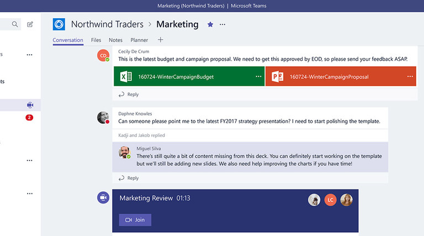Open the Files tab
This screenshot has height=236, width=424.
click(96, 40)
